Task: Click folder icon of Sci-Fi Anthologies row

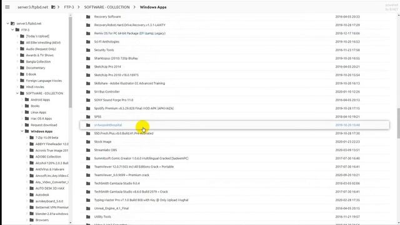Action: (88, 42)
